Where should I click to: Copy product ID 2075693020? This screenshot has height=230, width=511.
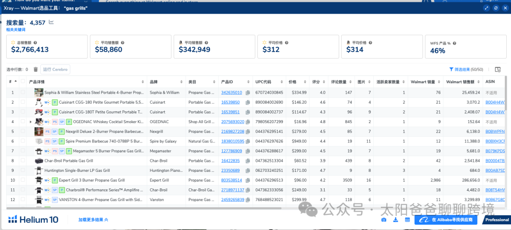(248, 122)
